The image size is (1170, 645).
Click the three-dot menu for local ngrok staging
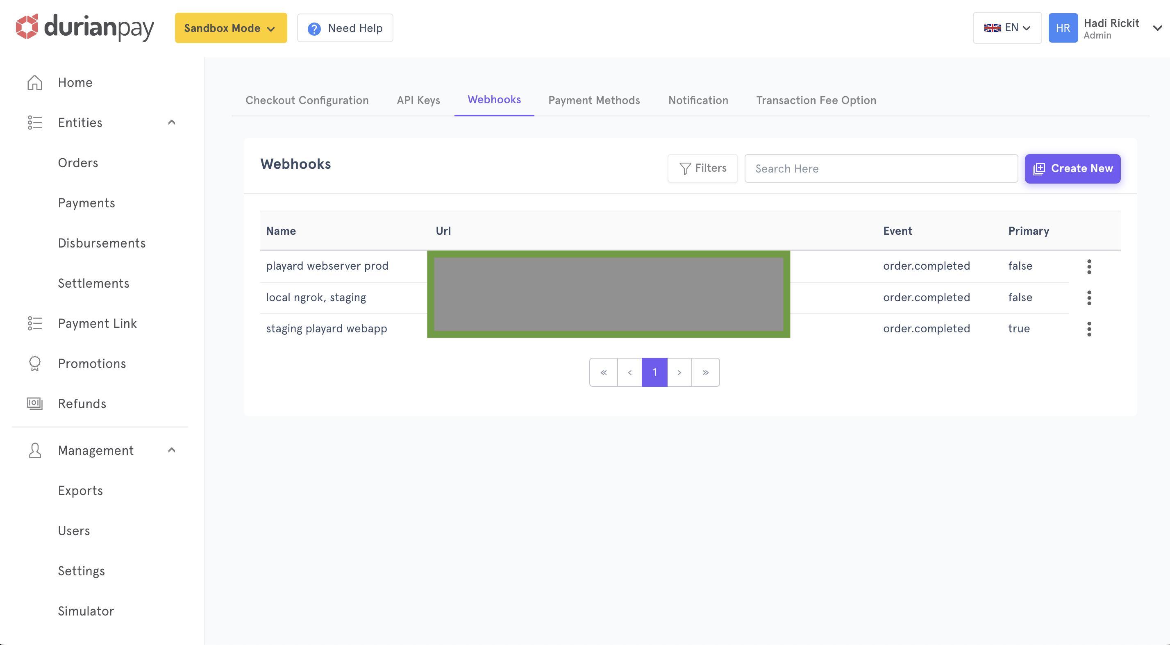click(1089, 298)
